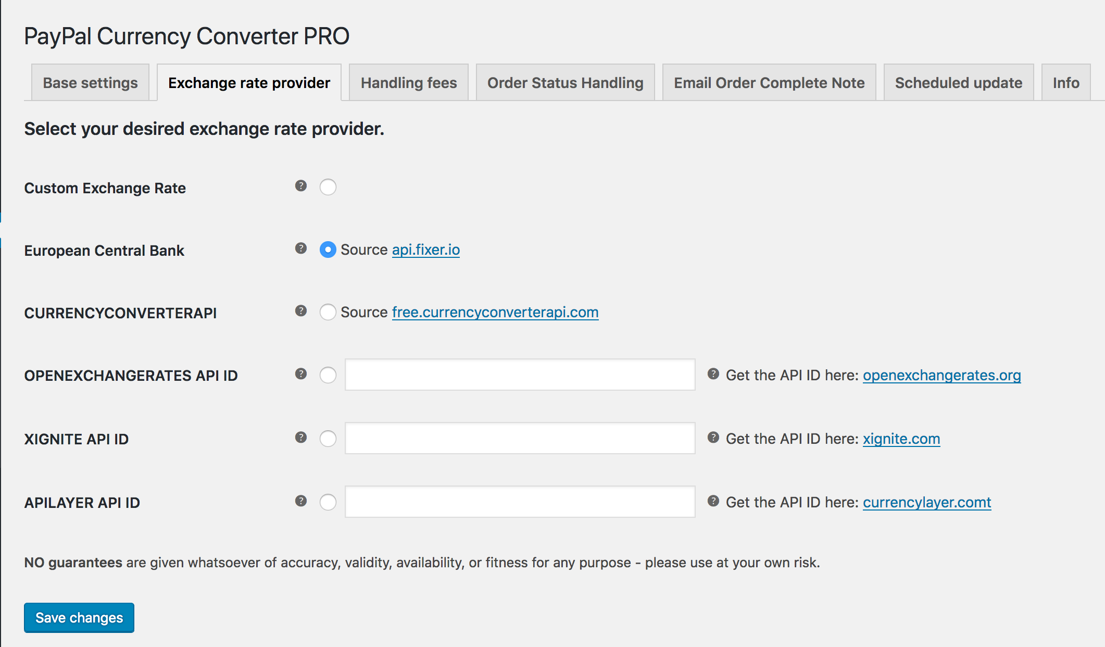
Task: Click help icon beside APILAYER API ID label
Action: point(300,501)
